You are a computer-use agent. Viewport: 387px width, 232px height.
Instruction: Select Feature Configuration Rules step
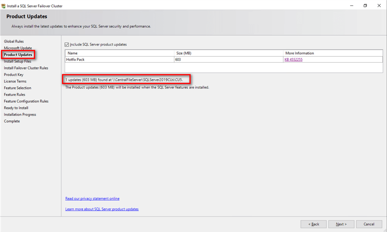[x=26, y=101]
